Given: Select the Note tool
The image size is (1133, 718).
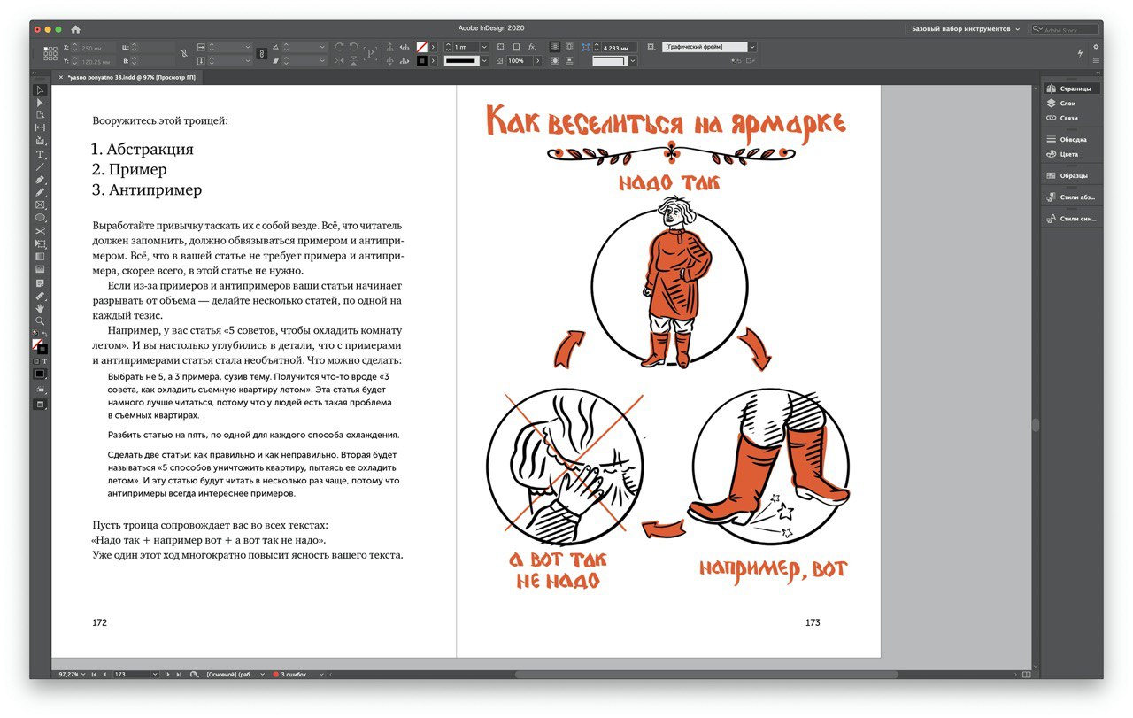Looking at the screenshot, I should click(40, 282).
